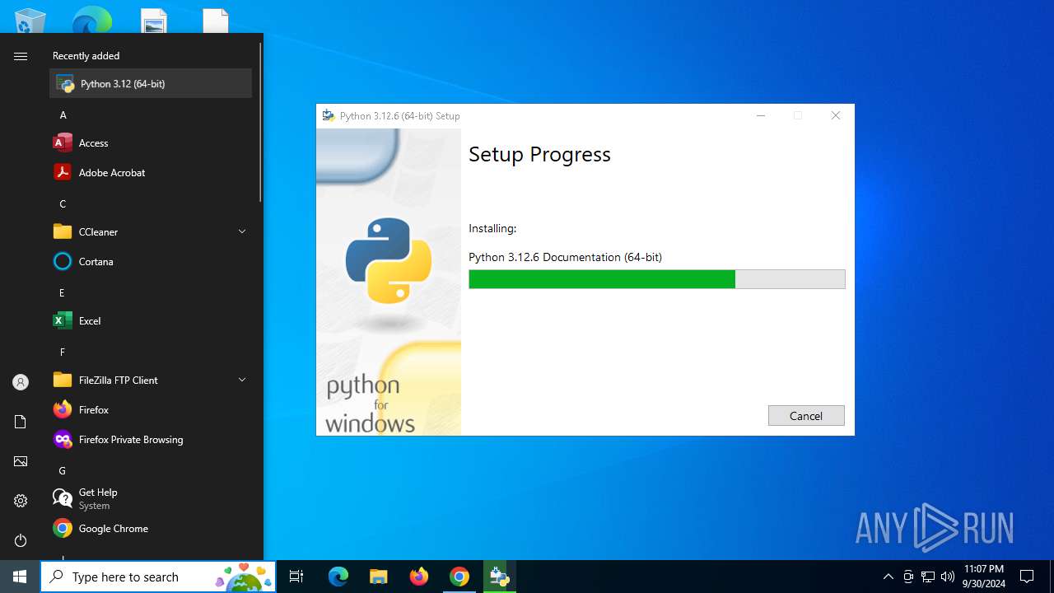Screen dimensions: 1054x593
Task: Open Excel from the Start menu
Action: tap(151, 320)
